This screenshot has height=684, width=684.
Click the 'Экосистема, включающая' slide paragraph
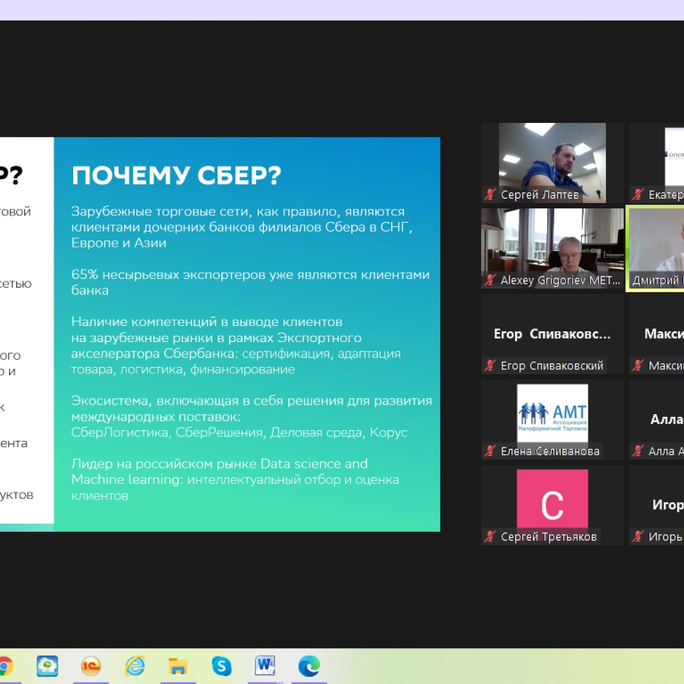(x=251, y=416)
